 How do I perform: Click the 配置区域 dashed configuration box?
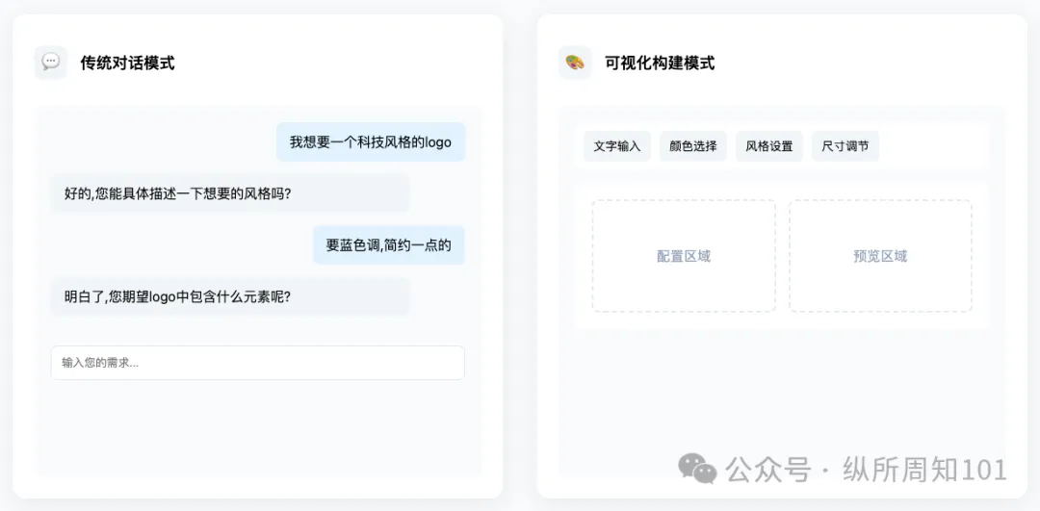[684, 256]
